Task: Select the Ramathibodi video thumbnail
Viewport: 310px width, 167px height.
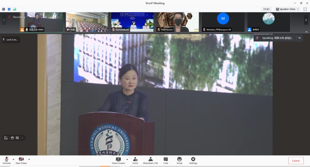Action: coord(132,22)
